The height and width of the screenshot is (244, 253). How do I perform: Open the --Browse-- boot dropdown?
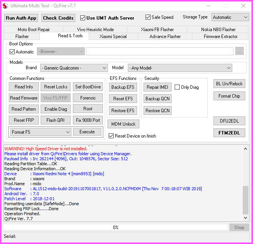(x=61, y=51)
